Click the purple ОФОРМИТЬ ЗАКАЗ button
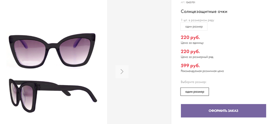Image resolution: width=271 pixels, height=124 pixels. click(x=223, y=111)
